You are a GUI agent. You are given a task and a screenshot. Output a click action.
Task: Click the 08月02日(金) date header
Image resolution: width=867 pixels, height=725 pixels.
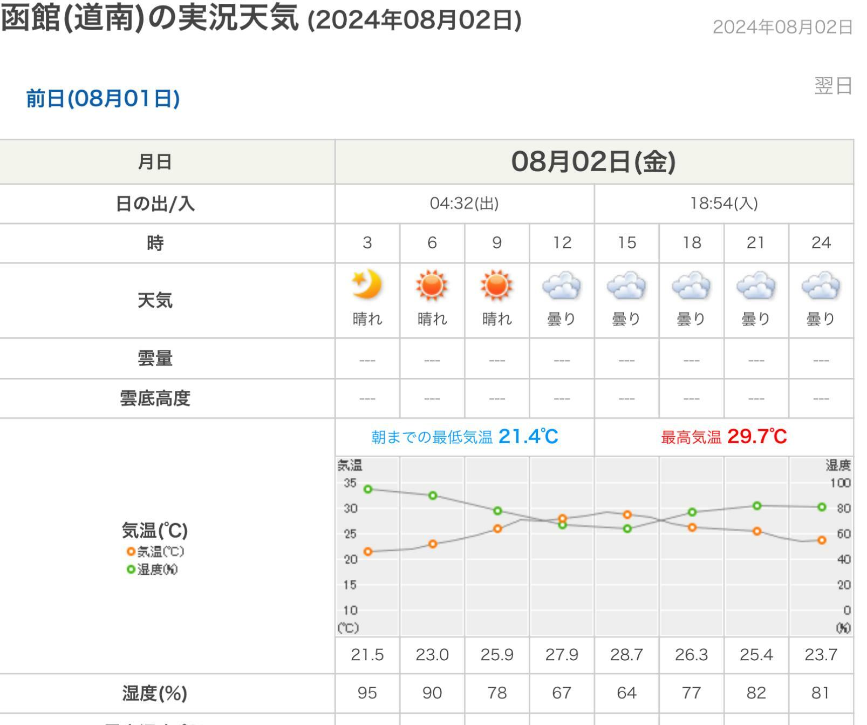pos(593,161)
